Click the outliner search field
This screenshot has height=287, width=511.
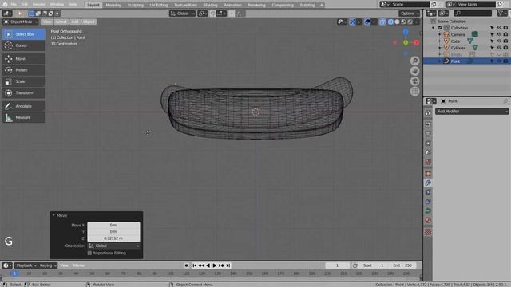pos(473,14)
